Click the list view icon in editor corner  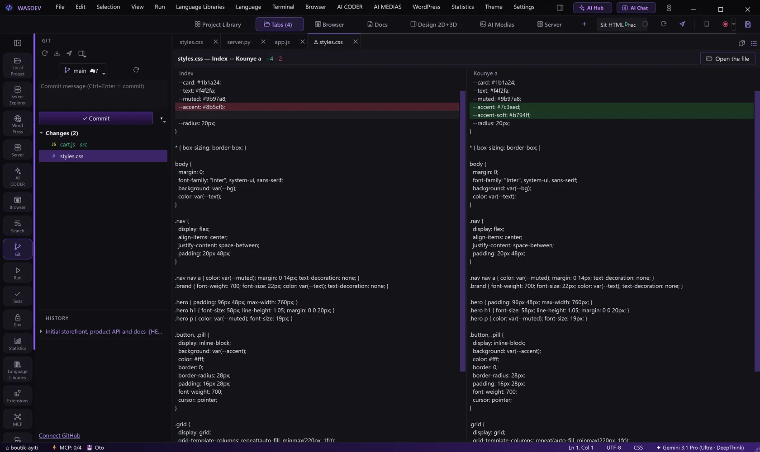[754, 43]
